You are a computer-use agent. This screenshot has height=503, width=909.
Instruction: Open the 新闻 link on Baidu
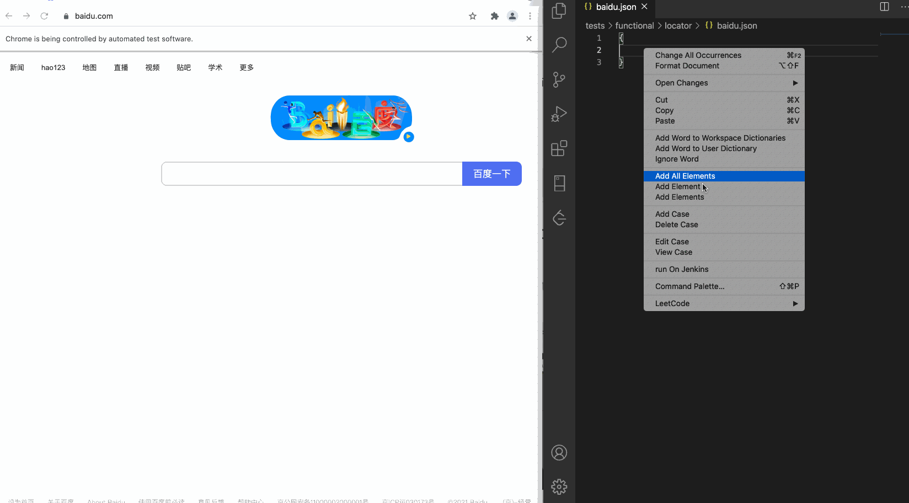[x=17, y=67]
